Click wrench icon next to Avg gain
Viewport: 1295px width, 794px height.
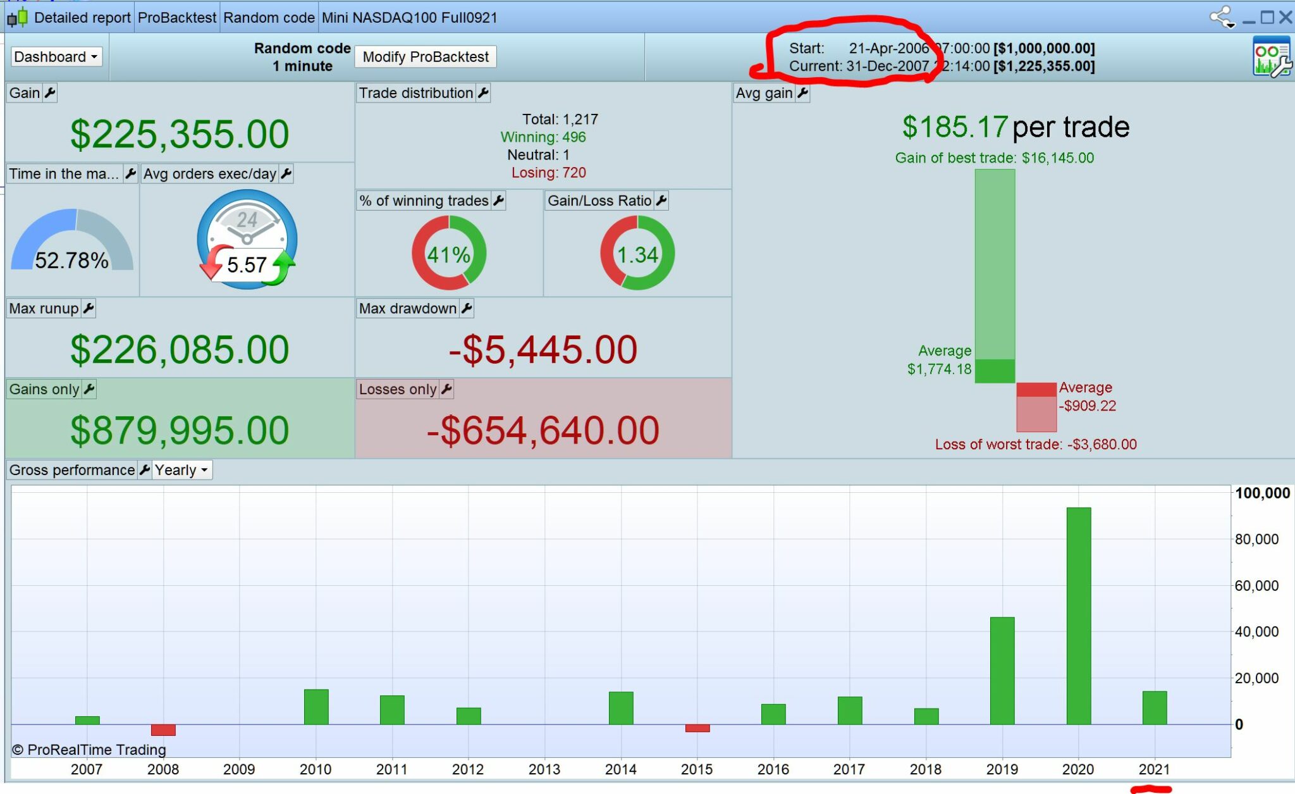click(802, 93)
